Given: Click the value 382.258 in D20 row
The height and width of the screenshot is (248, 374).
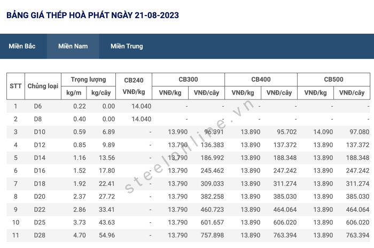Looking at the screenshot, I should [x=212, y=197].
